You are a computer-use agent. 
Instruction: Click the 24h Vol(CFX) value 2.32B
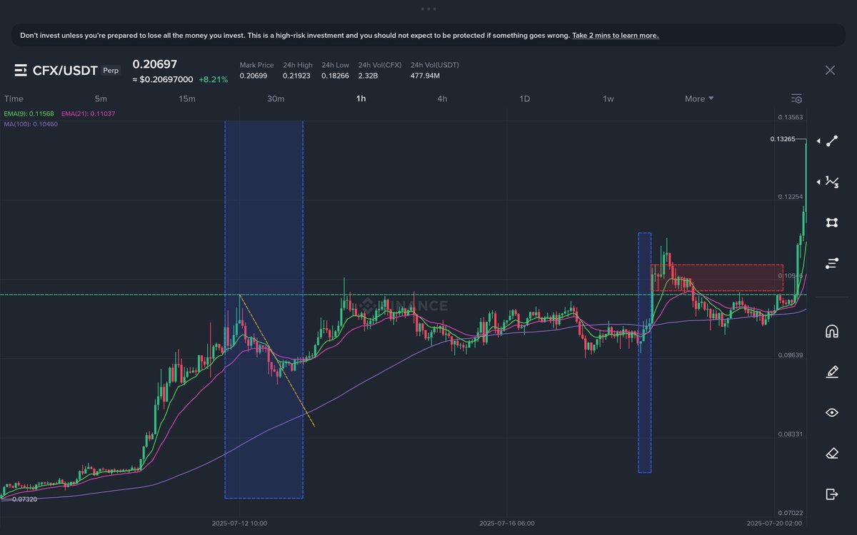click(x=369, y=75)
